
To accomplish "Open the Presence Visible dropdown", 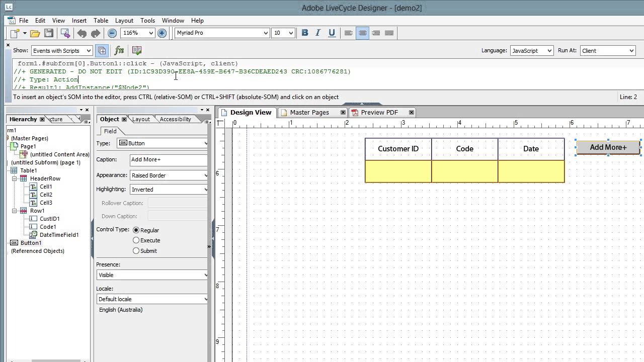I will [205, 275].
